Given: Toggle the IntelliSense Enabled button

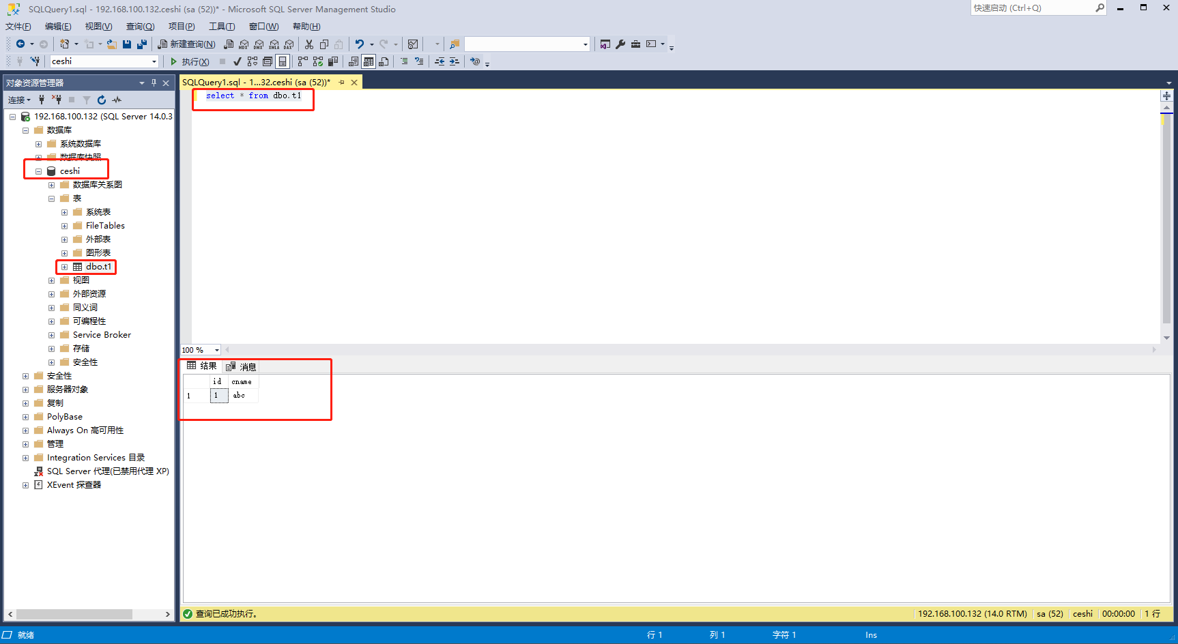Looking at the screenshot, I should 283,61.
